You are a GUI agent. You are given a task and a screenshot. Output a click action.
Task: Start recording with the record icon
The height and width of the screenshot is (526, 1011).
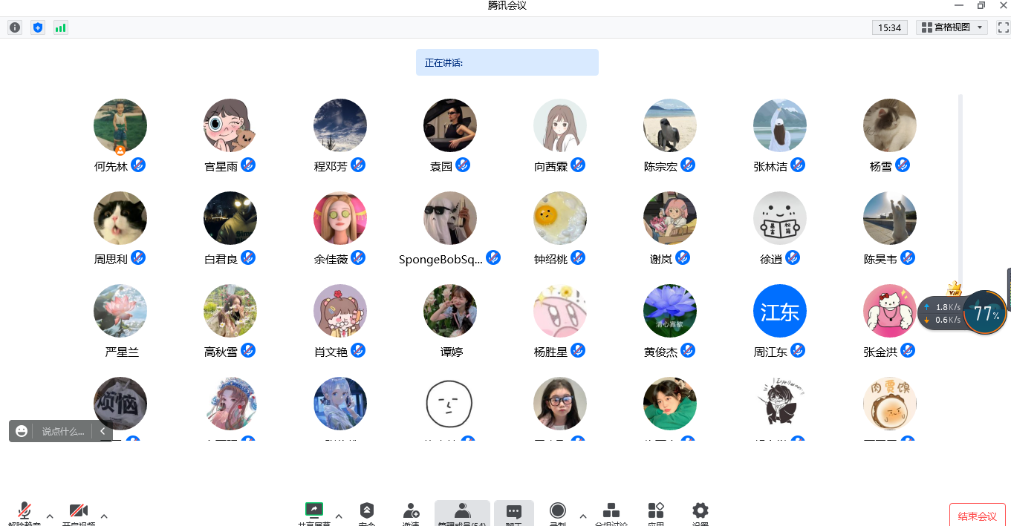[558, 511]
